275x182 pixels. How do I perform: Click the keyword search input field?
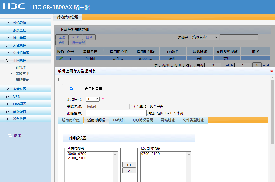pos(239,37)
